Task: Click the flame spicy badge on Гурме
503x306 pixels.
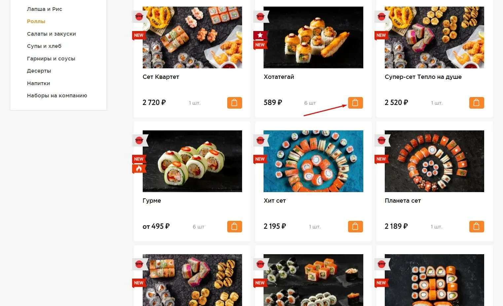Action: [x=139, y=169]
